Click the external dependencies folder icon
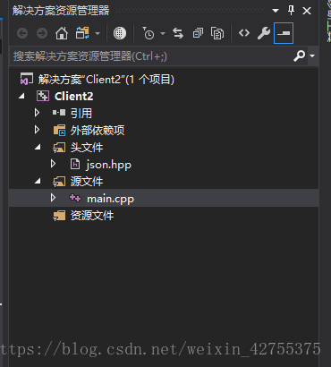Image resolution: width=331 pixels, height=367 pixels. point(59,130)
